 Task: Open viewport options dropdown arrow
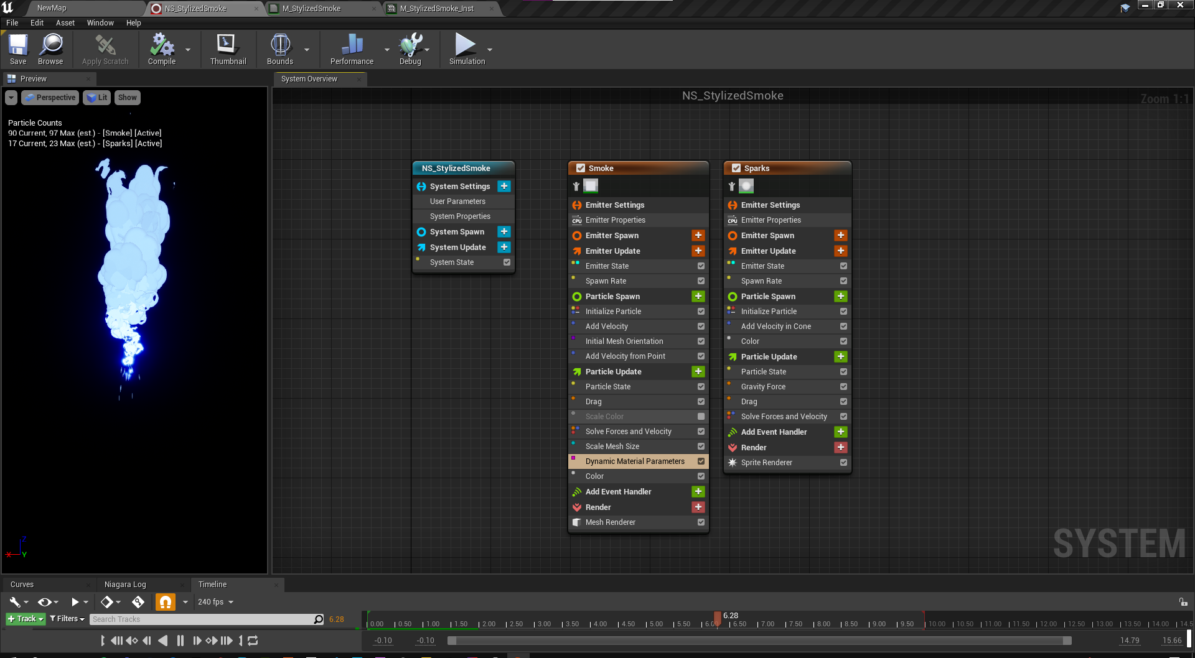tap(11, 98)
